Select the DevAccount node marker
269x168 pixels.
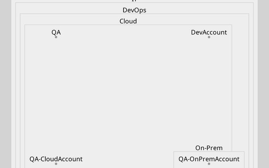(209, 37)
